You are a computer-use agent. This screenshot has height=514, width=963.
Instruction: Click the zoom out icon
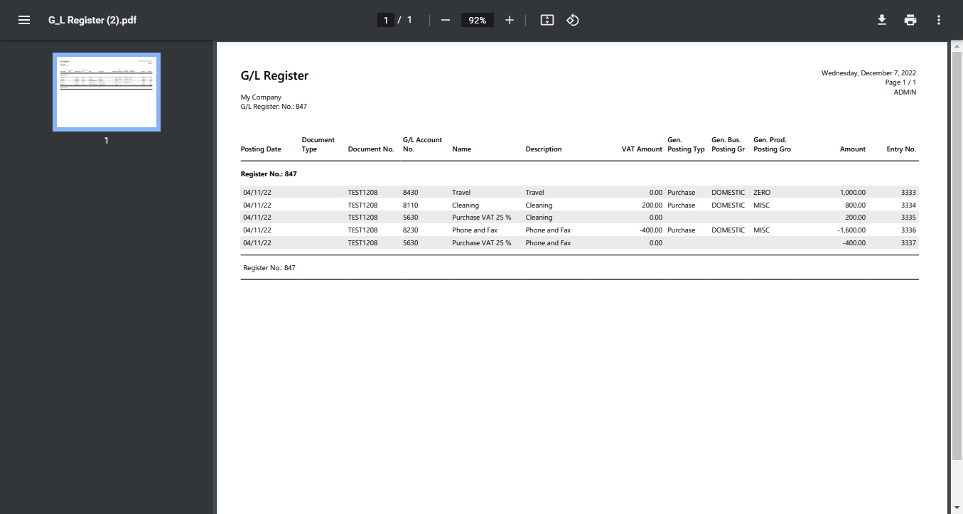point(445,20)
